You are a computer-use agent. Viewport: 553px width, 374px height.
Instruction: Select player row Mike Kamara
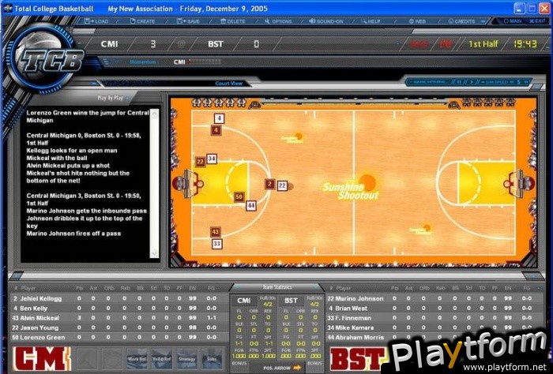coord(434,327)
